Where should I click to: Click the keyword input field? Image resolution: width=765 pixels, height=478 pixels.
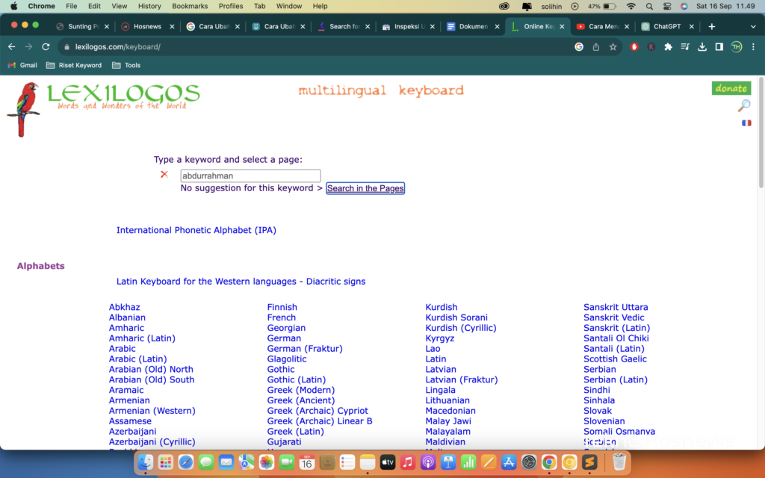(250, 176)
